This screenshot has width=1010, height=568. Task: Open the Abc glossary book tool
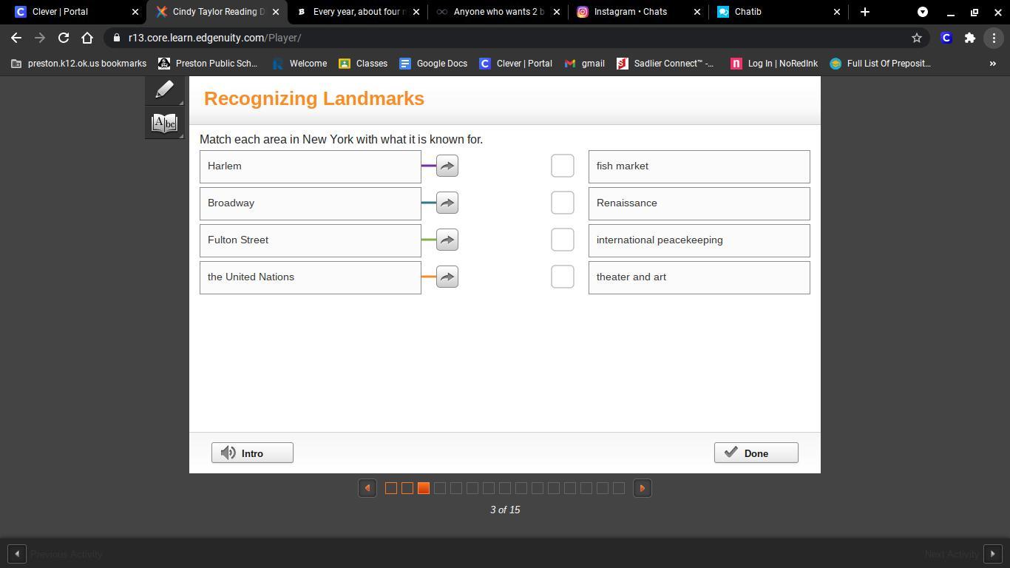tap(164, 123)
